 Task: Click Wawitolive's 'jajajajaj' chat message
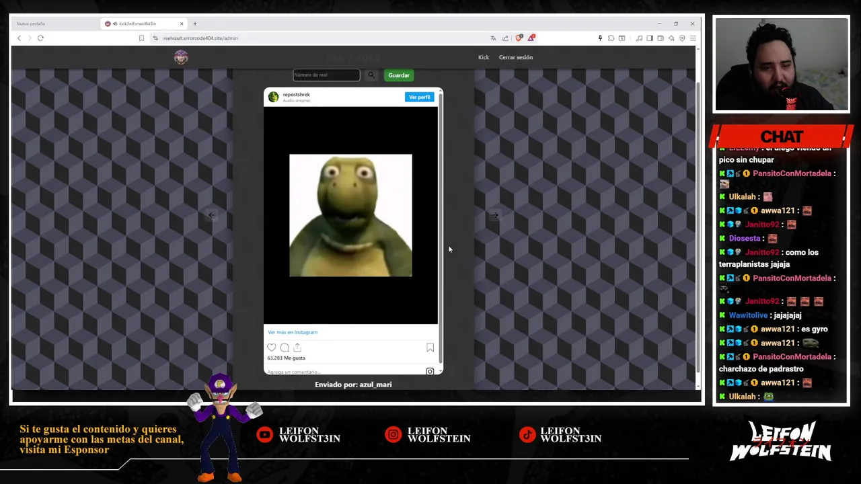[x=787, y=315]
